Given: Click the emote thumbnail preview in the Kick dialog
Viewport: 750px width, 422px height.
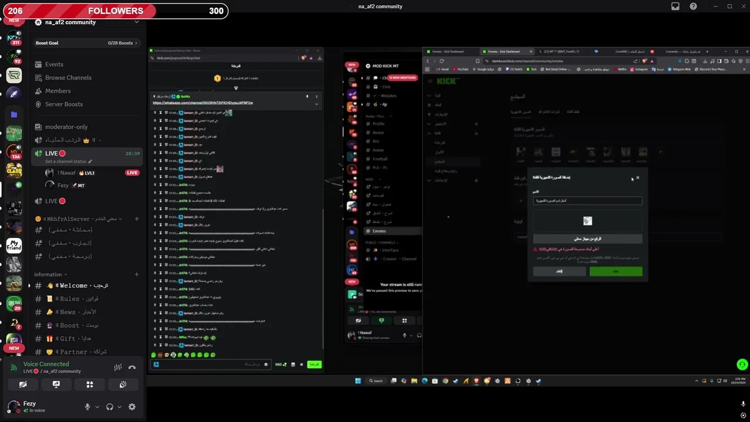Looking at the screenshot, I should click(588, 221).
